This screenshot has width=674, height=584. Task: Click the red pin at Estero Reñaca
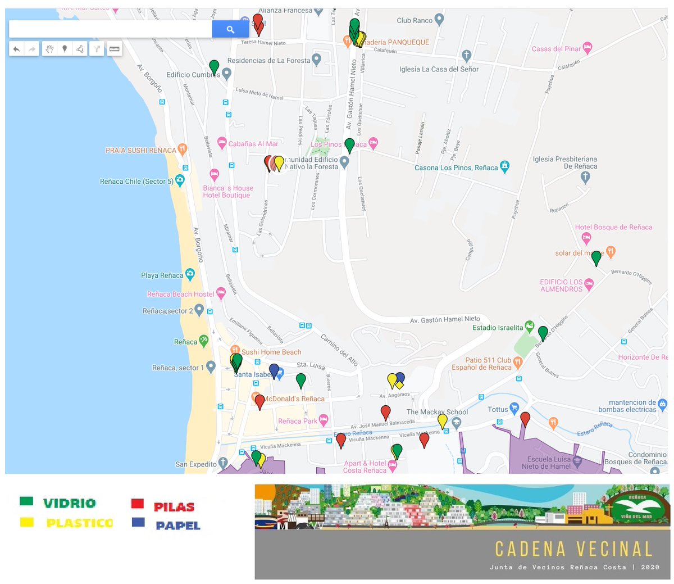tap(341, 440)
